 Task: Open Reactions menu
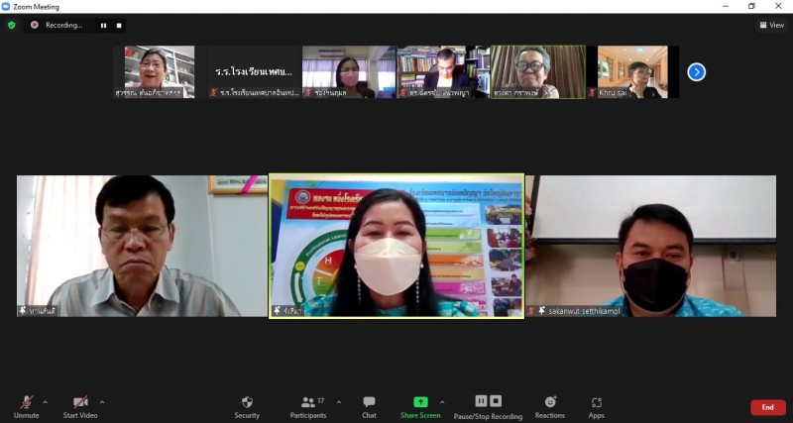(550, 407)
